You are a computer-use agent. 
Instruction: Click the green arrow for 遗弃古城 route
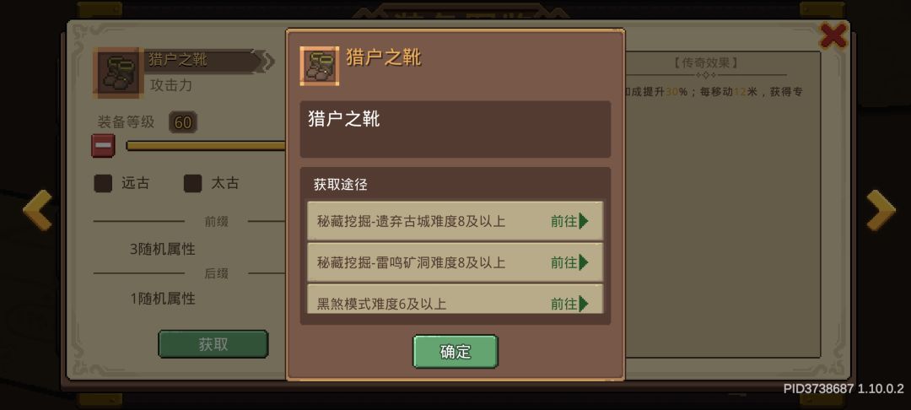[584, 221]
